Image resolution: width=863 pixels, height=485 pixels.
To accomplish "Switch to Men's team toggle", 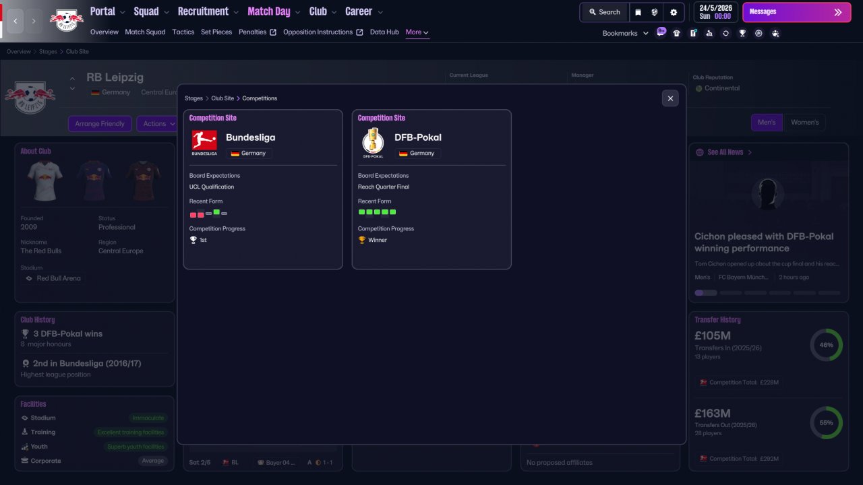I will pyautogui.click(x=767, y=123).
